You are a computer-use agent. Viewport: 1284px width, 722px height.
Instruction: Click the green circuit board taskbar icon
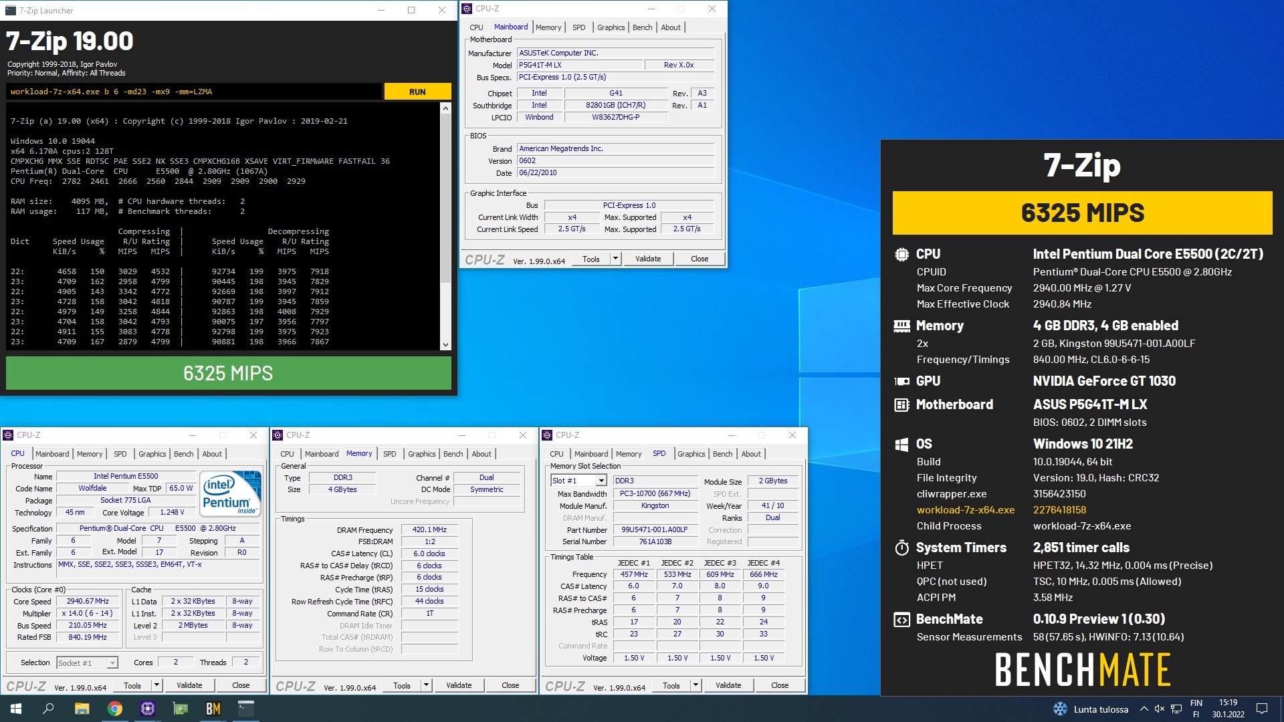[181, 709]
